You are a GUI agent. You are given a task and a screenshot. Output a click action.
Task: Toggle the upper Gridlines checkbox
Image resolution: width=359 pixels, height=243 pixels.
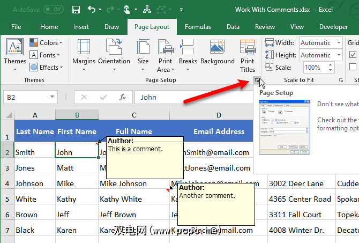coord(353,54)
